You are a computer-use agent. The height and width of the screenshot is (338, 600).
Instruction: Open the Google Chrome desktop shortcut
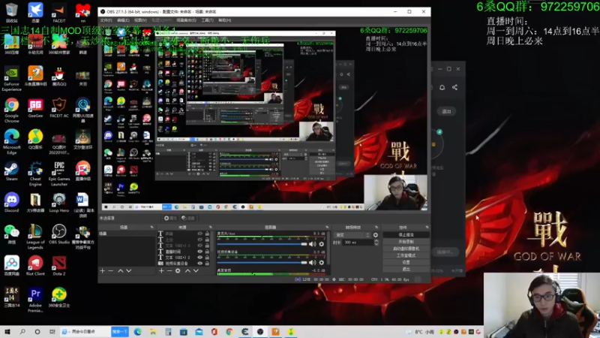point(11,110)
